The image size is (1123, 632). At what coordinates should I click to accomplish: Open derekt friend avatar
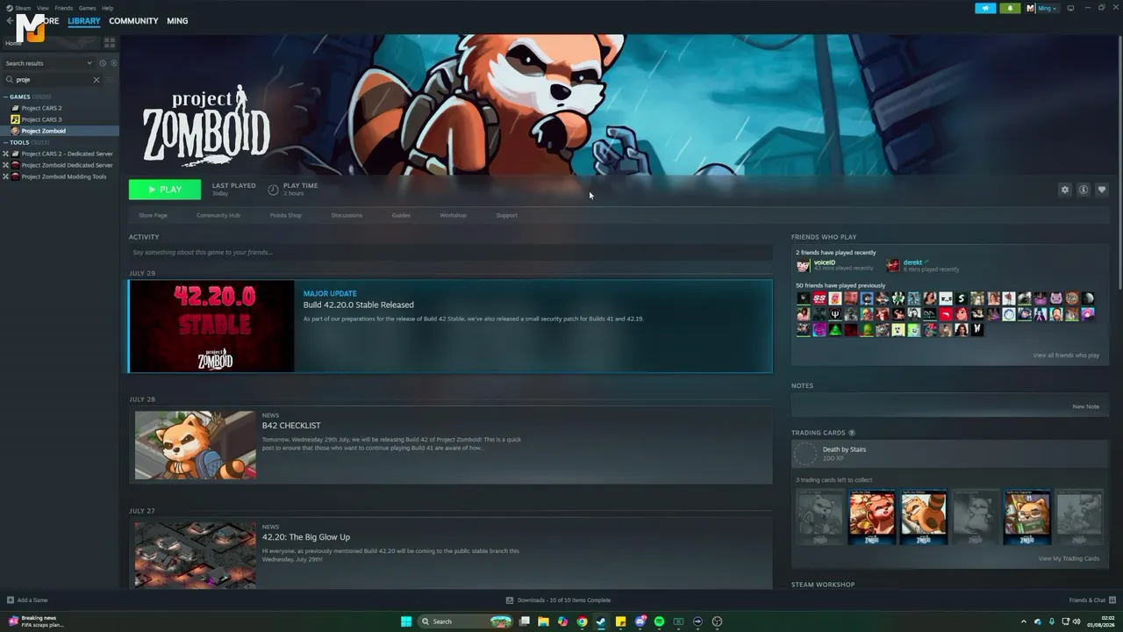tap(893, 265)
